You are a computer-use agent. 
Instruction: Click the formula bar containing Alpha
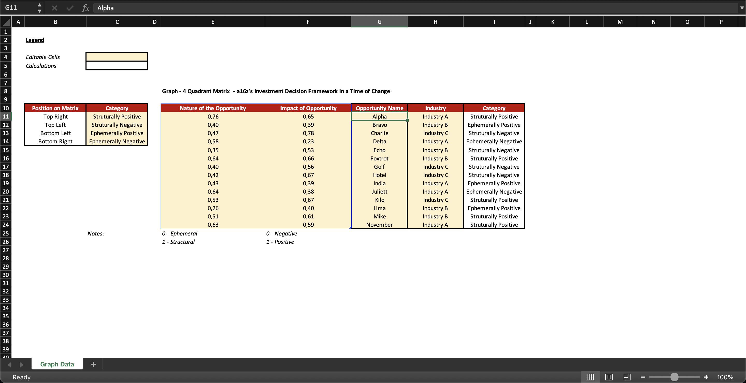[415, 8]
